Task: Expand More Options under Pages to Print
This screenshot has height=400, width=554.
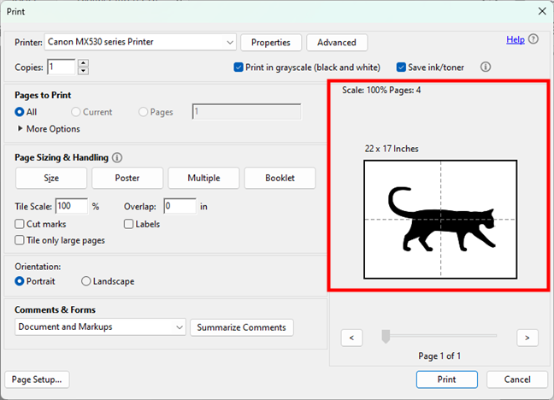Action: [x=49, y=128]
